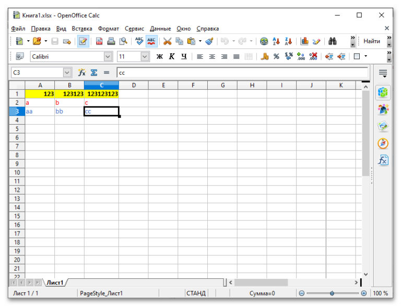Open sidebar Functions fx icon
The image size is (401, 306).
pos(383,160)
